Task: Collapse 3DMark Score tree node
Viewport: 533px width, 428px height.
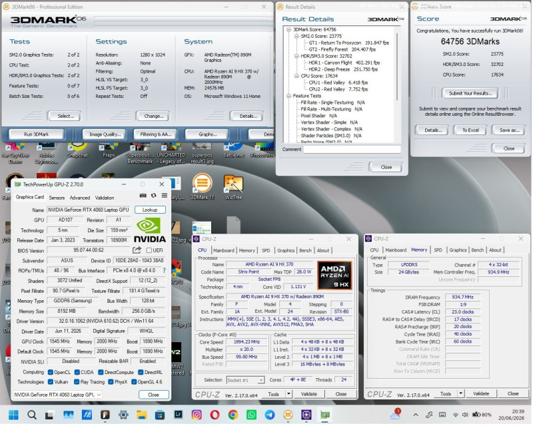Action: pyautogui.click(x=288, y=29)
